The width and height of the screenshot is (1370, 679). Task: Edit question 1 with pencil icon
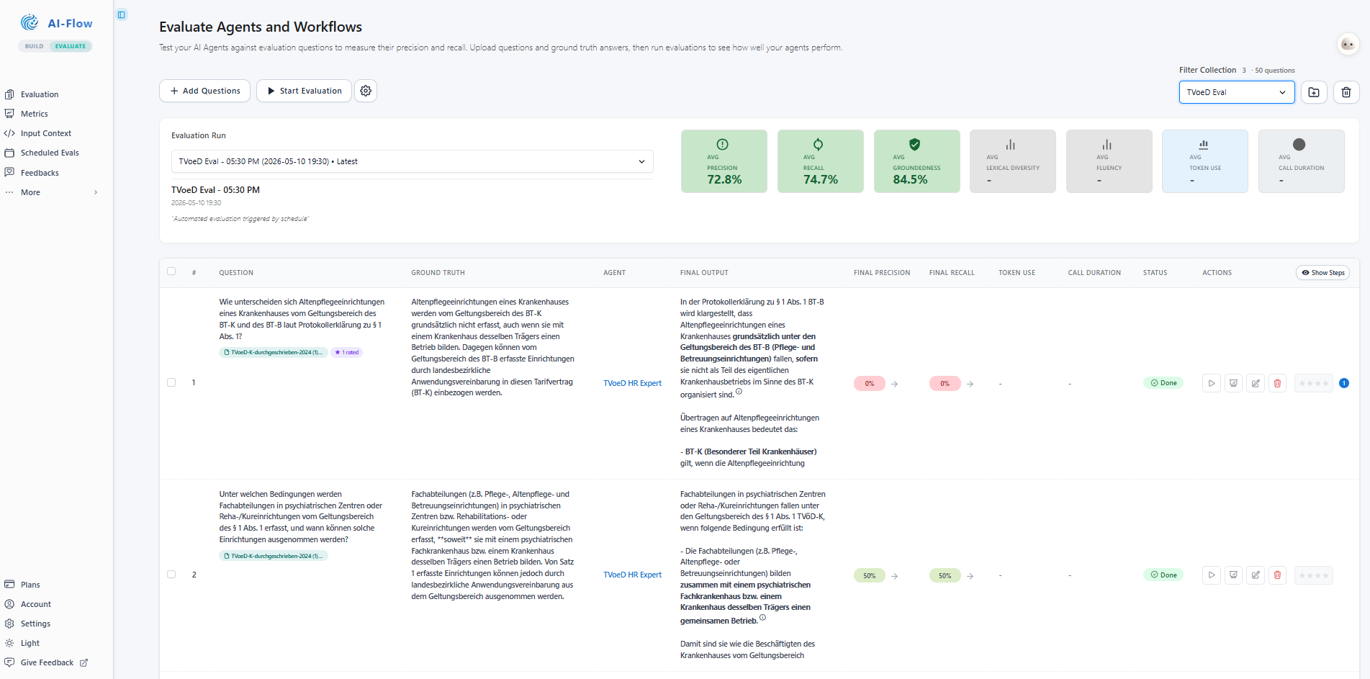1256,383
